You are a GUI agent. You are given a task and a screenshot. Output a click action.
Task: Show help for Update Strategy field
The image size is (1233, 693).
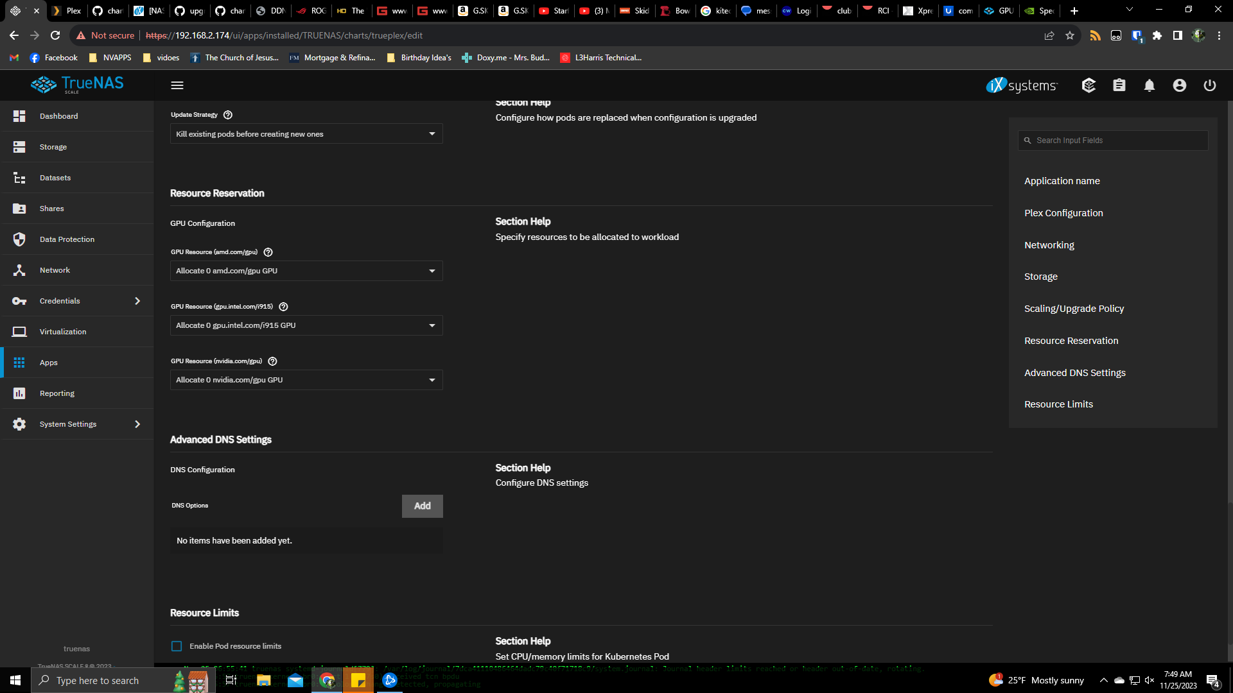(228, 115)
